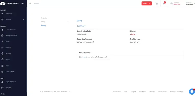Go to Billing in the sidebar
The width and height of the screenshot is (195, 96).
7,41
